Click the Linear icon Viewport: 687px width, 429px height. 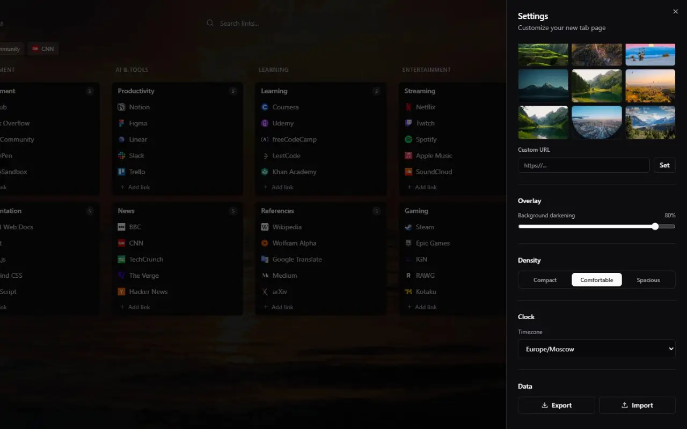click(x=121, y=139)
